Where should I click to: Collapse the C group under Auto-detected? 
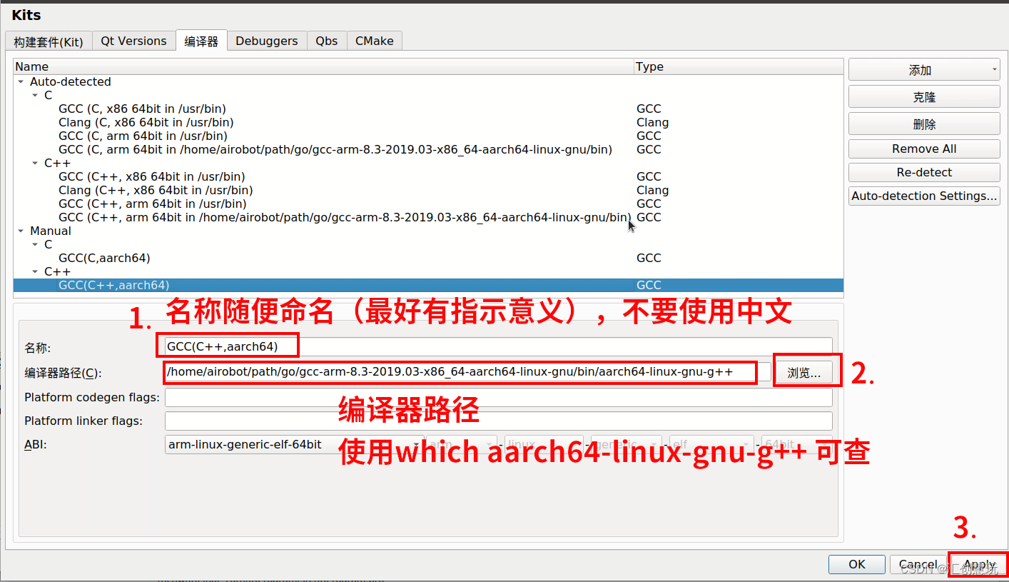click(x=35, y=96)
